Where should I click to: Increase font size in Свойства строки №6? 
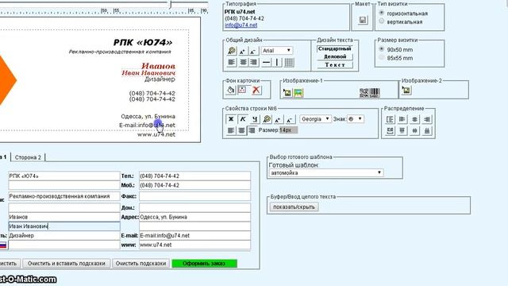(x=278, y=119)
